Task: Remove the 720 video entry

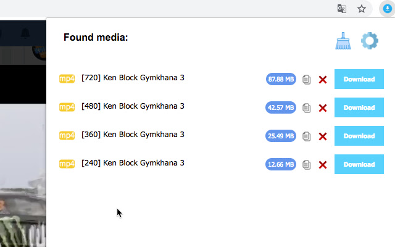Action: (323, 80)
